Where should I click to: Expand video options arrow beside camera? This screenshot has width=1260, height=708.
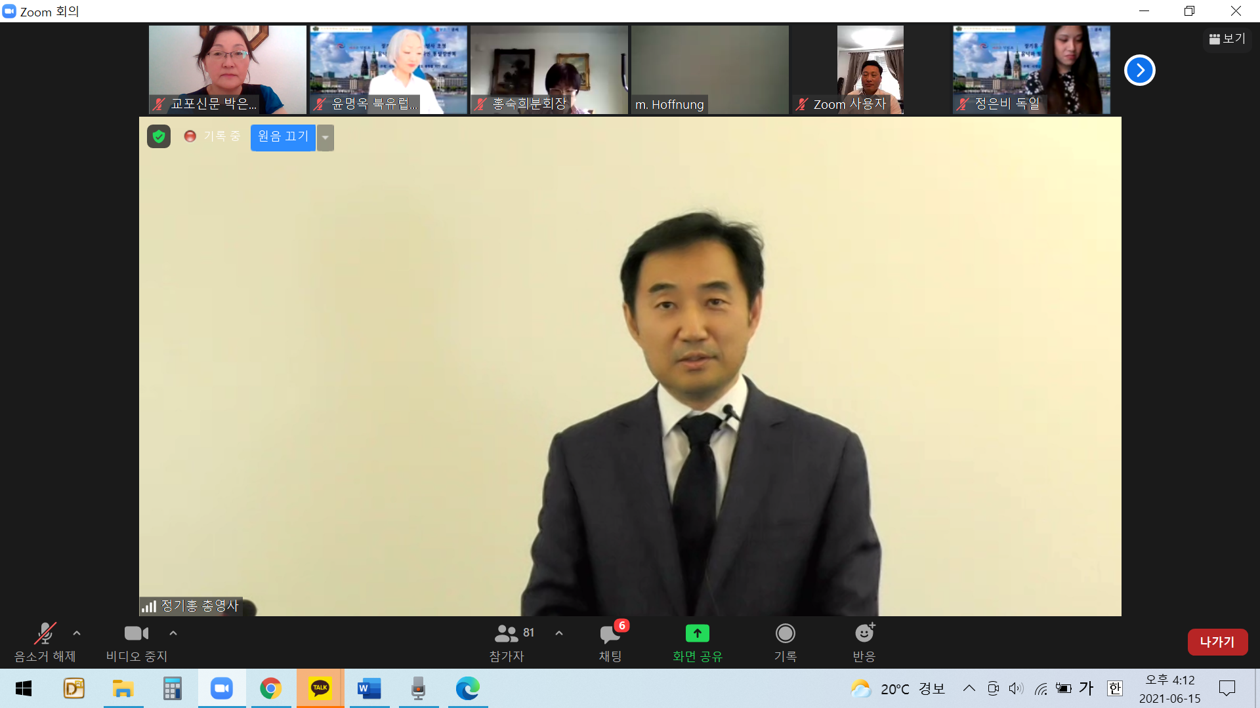coord(173,633)
